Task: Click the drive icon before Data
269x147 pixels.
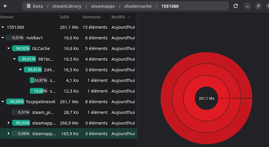Action: point(28,6)
